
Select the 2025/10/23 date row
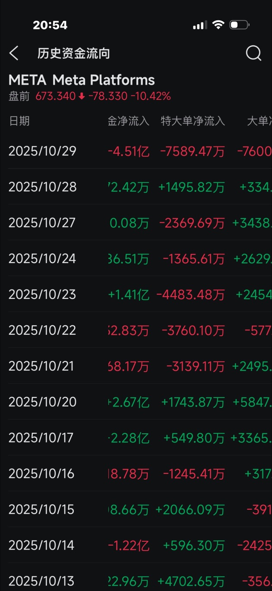(42, 295)
